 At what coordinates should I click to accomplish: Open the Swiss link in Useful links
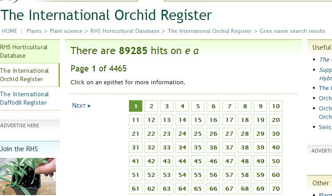pyautogui.click(x=325, y=127)
